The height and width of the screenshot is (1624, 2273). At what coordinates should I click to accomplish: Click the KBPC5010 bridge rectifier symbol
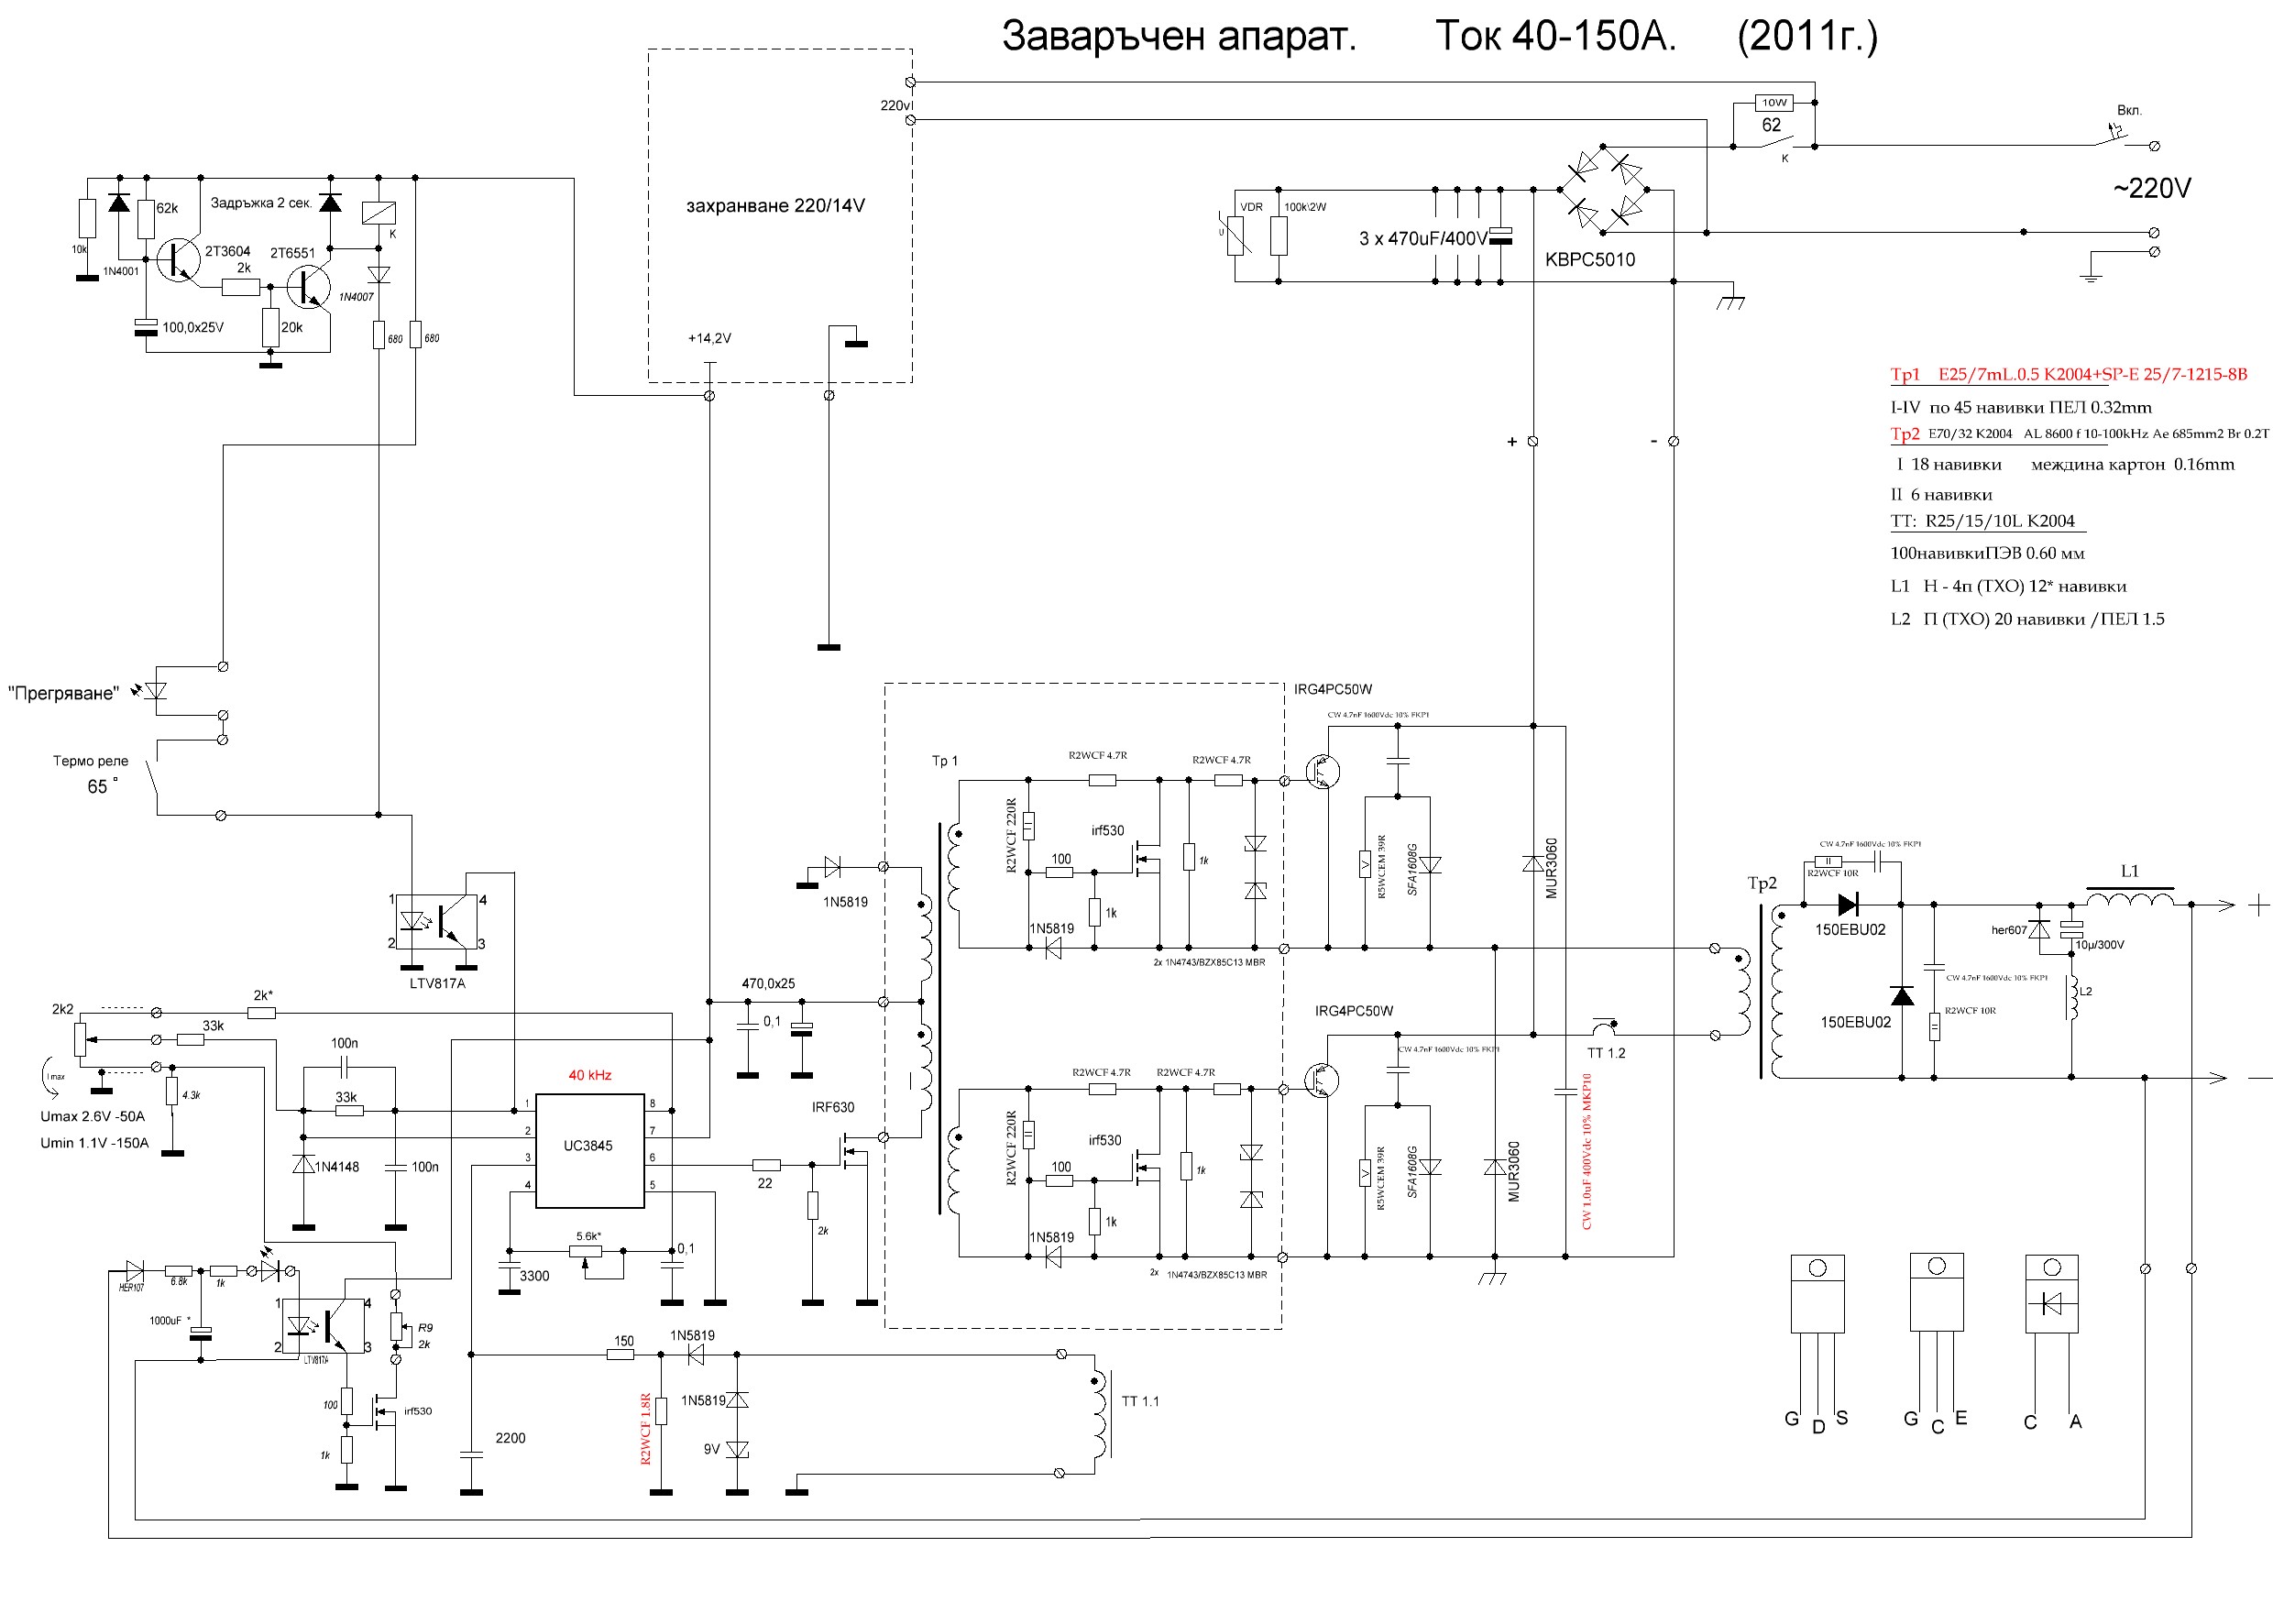[1603, 189]
